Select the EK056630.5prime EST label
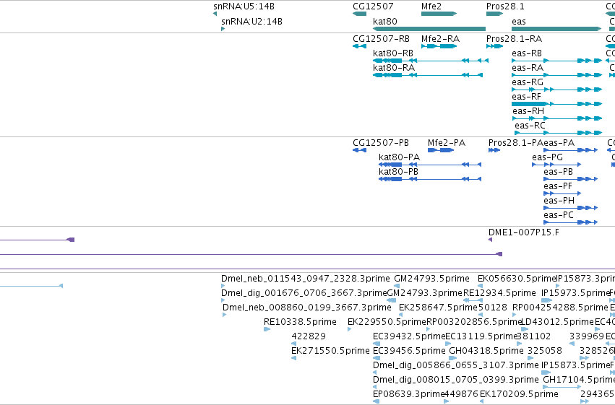 (x=517, y=279)
